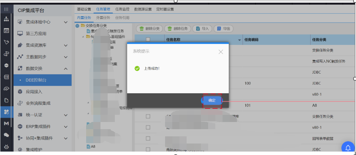Open the paper plane icon in dark strip
356x155 pixels.
coord(6,42)
